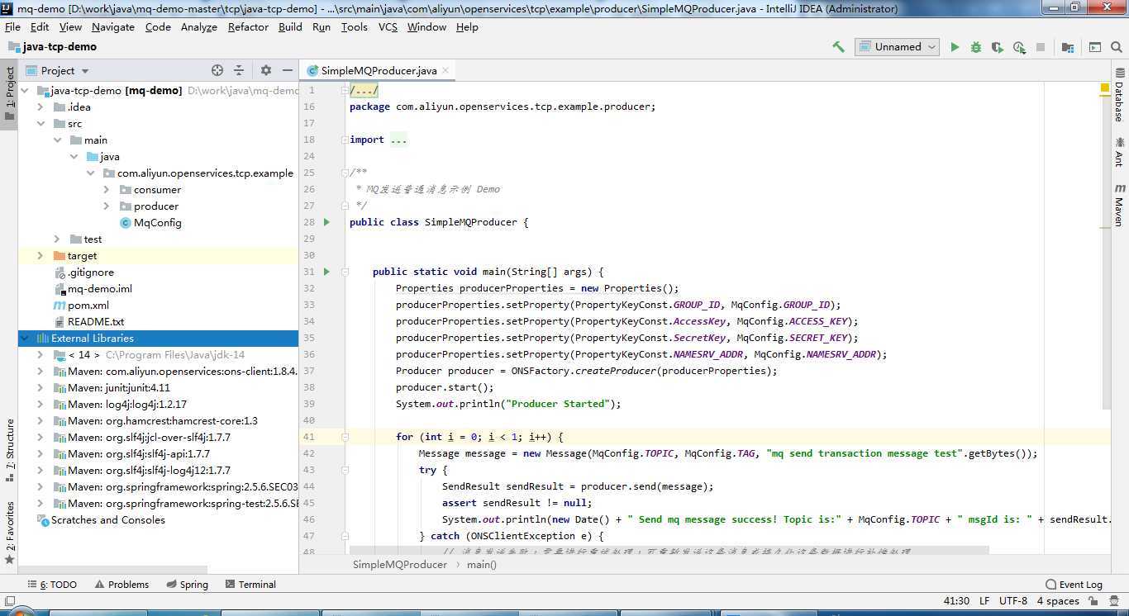Screen dimensions: 1129x616
Task: Toggle the 1: Project side tab
Action: click(x=10, y=93)
